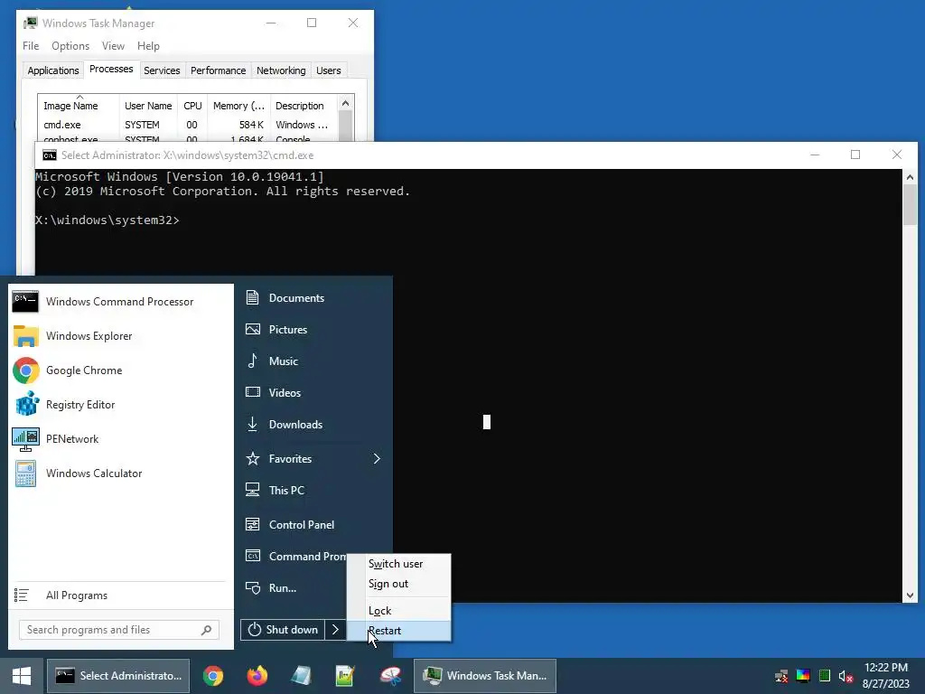Image resolution: width=925 pixels, height=694 pixels.
Task: Click the green chip tray icon
Action: click(825, 676)
